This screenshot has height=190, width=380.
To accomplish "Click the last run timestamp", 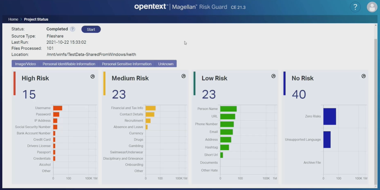I will (66, 42).
